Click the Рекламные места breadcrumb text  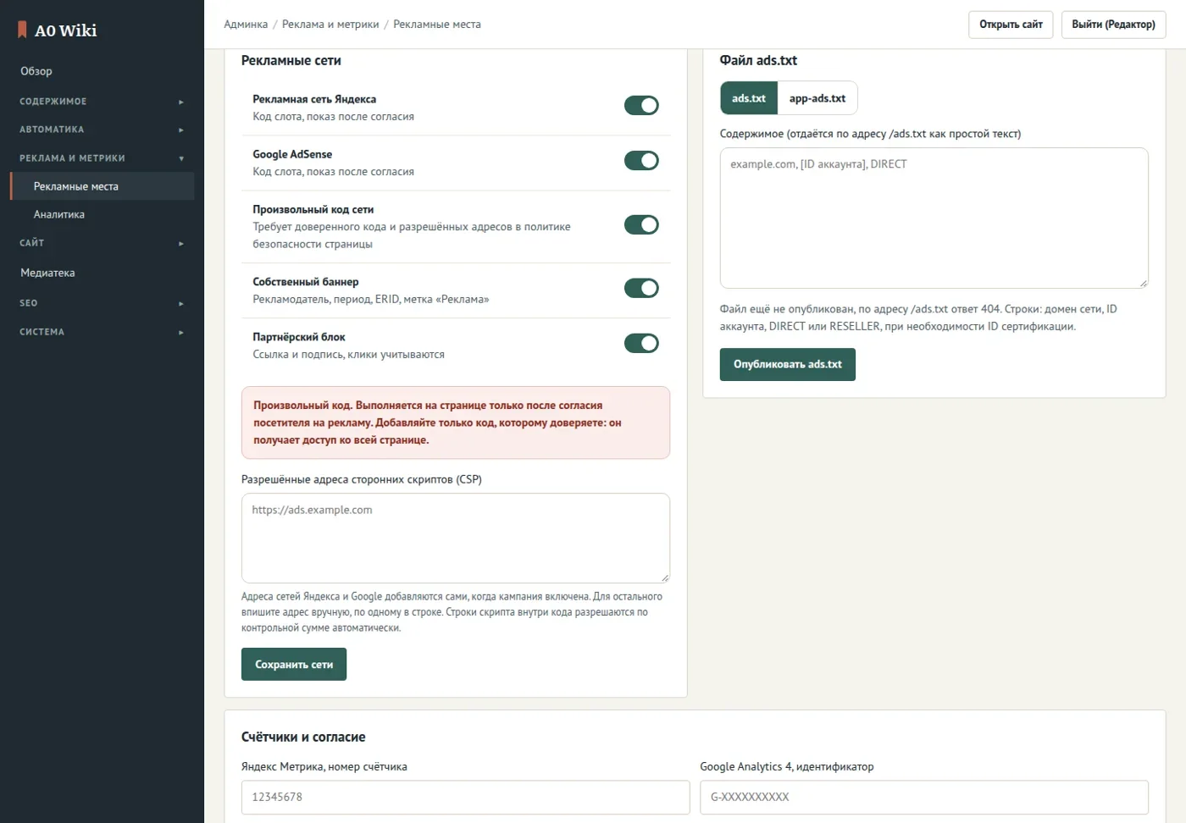tap(437, 25)
